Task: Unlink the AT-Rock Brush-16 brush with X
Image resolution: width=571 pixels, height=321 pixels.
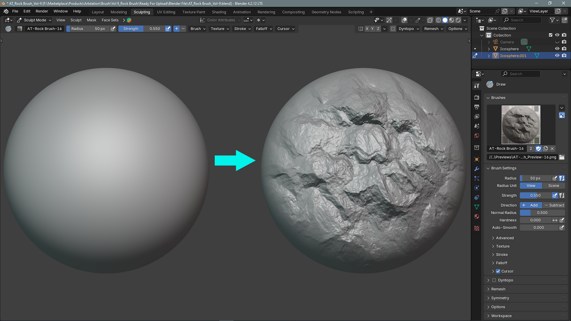Action: click(552, 149)
